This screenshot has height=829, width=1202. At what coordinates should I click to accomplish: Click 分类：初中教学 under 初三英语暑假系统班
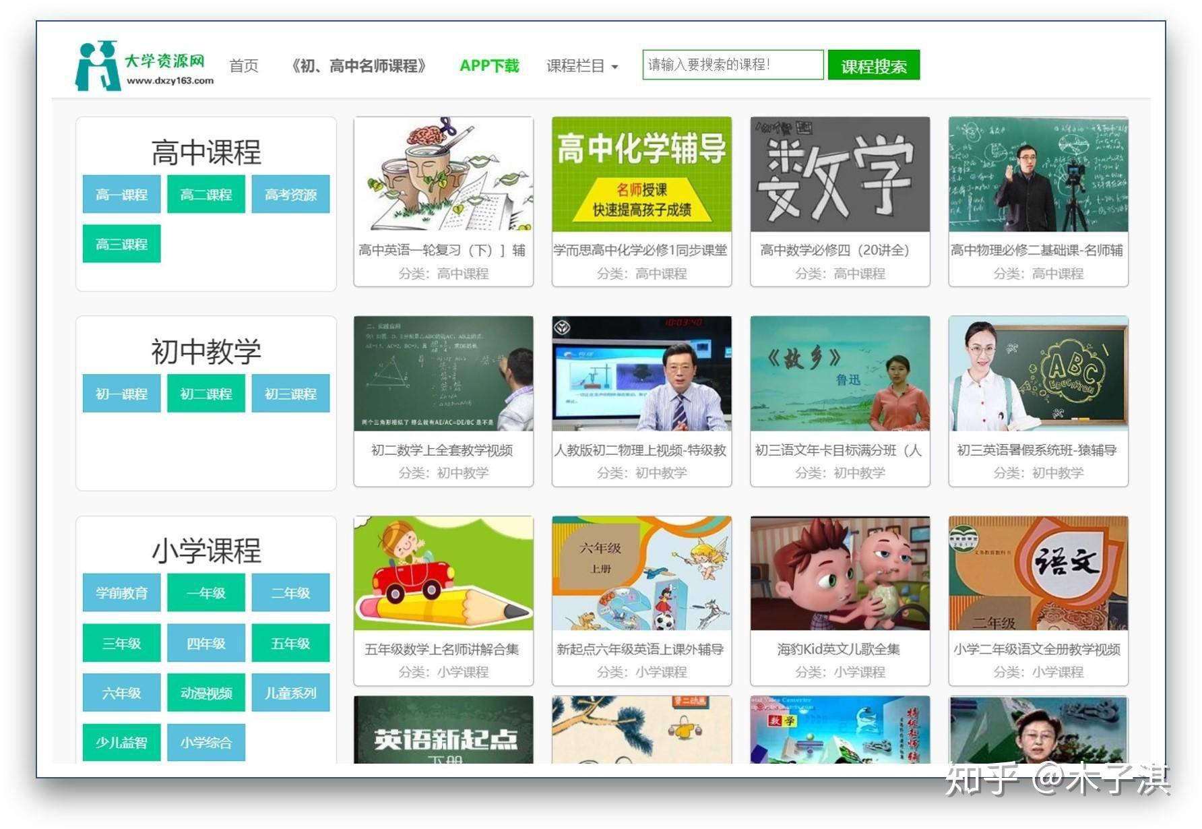(1038, 473)
